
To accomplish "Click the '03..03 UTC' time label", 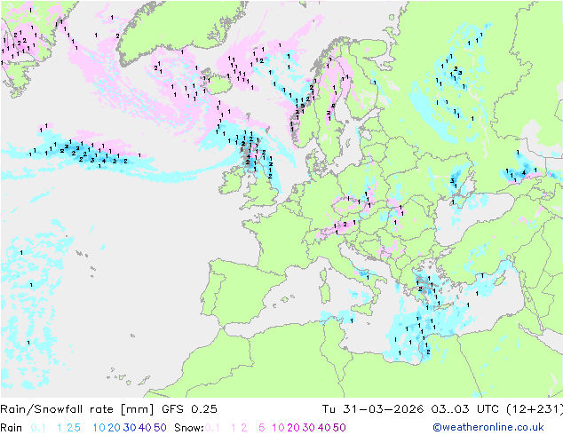I will (465, 408).
